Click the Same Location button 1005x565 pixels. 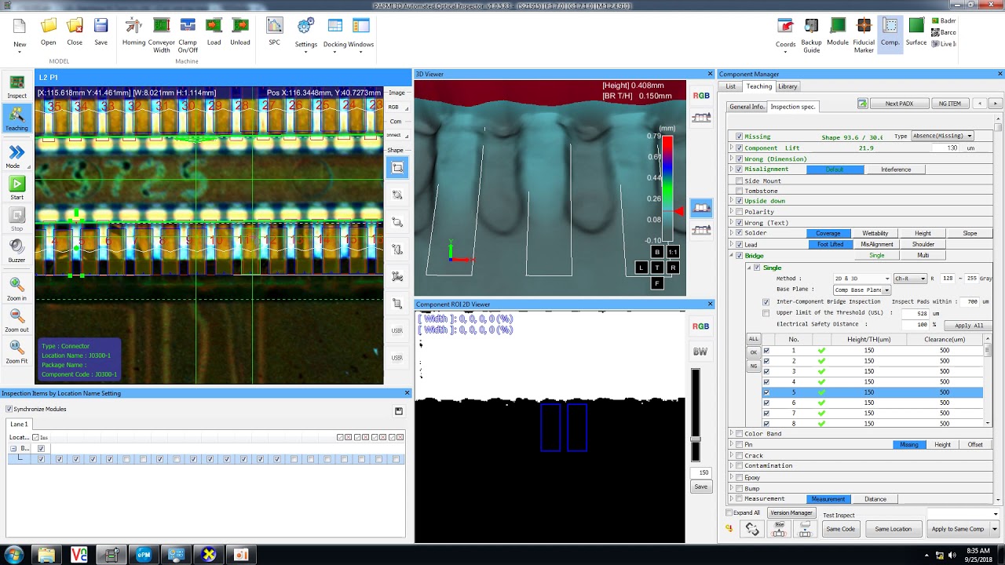click(x=893, y=529)
